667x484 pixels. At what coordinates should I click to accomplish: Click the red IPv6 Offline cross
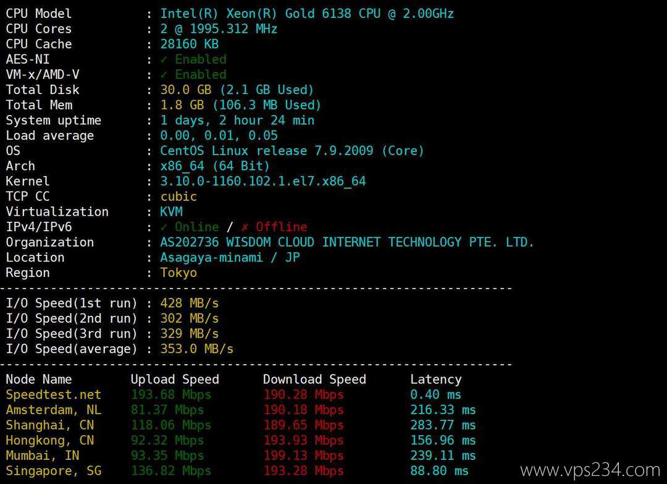click(245, 227)
